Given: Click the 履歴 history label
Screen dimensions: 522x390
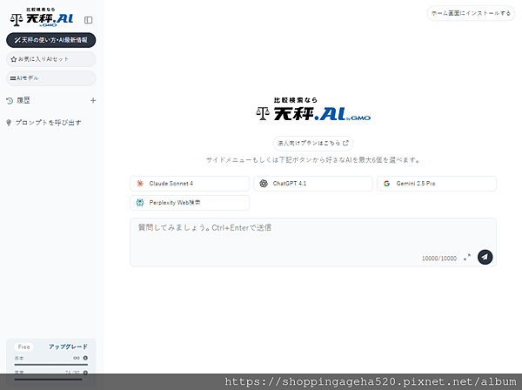Looking at the screenshot, I should tap(23, 101).
